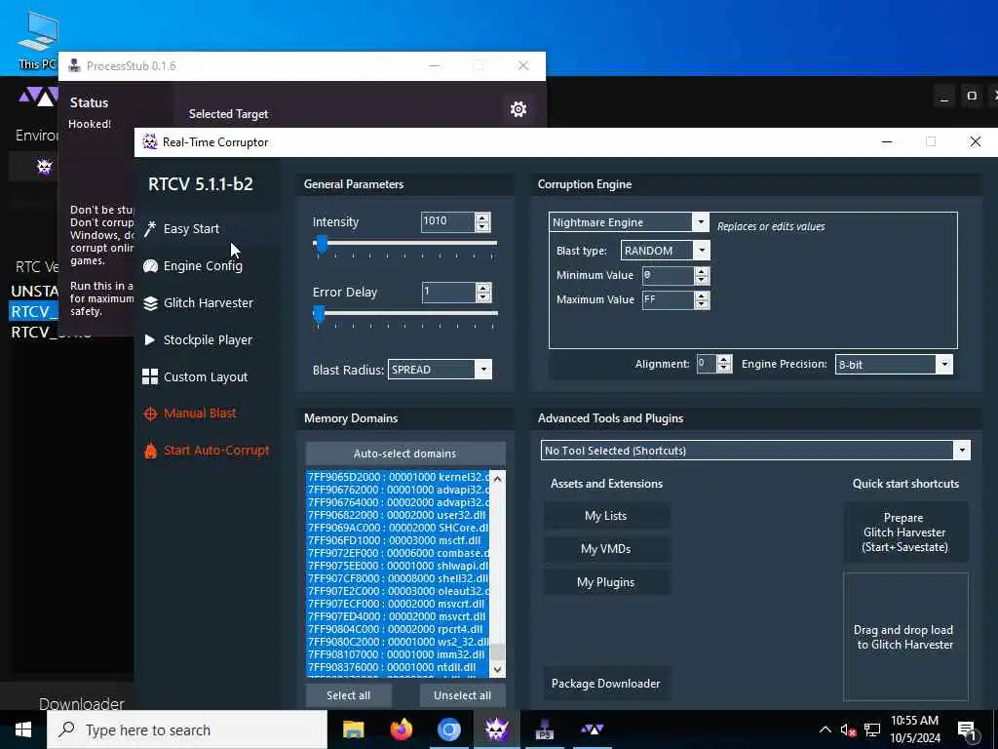Click the Stockpile Player play icon

tap(150, 340)
